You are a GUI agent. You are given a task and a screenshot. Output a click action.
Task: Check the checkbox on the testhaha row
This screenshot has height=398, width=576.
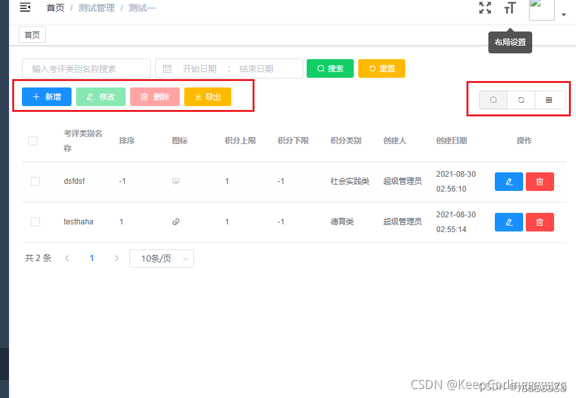point(35,222)
